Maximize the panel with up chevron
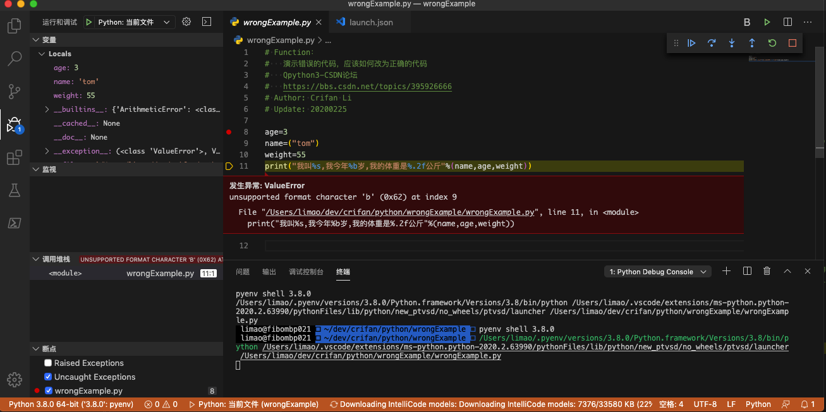This screenshot has width=826, height=412. [787, 271]
